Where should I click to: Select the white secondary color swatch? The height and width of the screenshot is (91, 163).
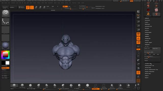(x=7, y=63)
